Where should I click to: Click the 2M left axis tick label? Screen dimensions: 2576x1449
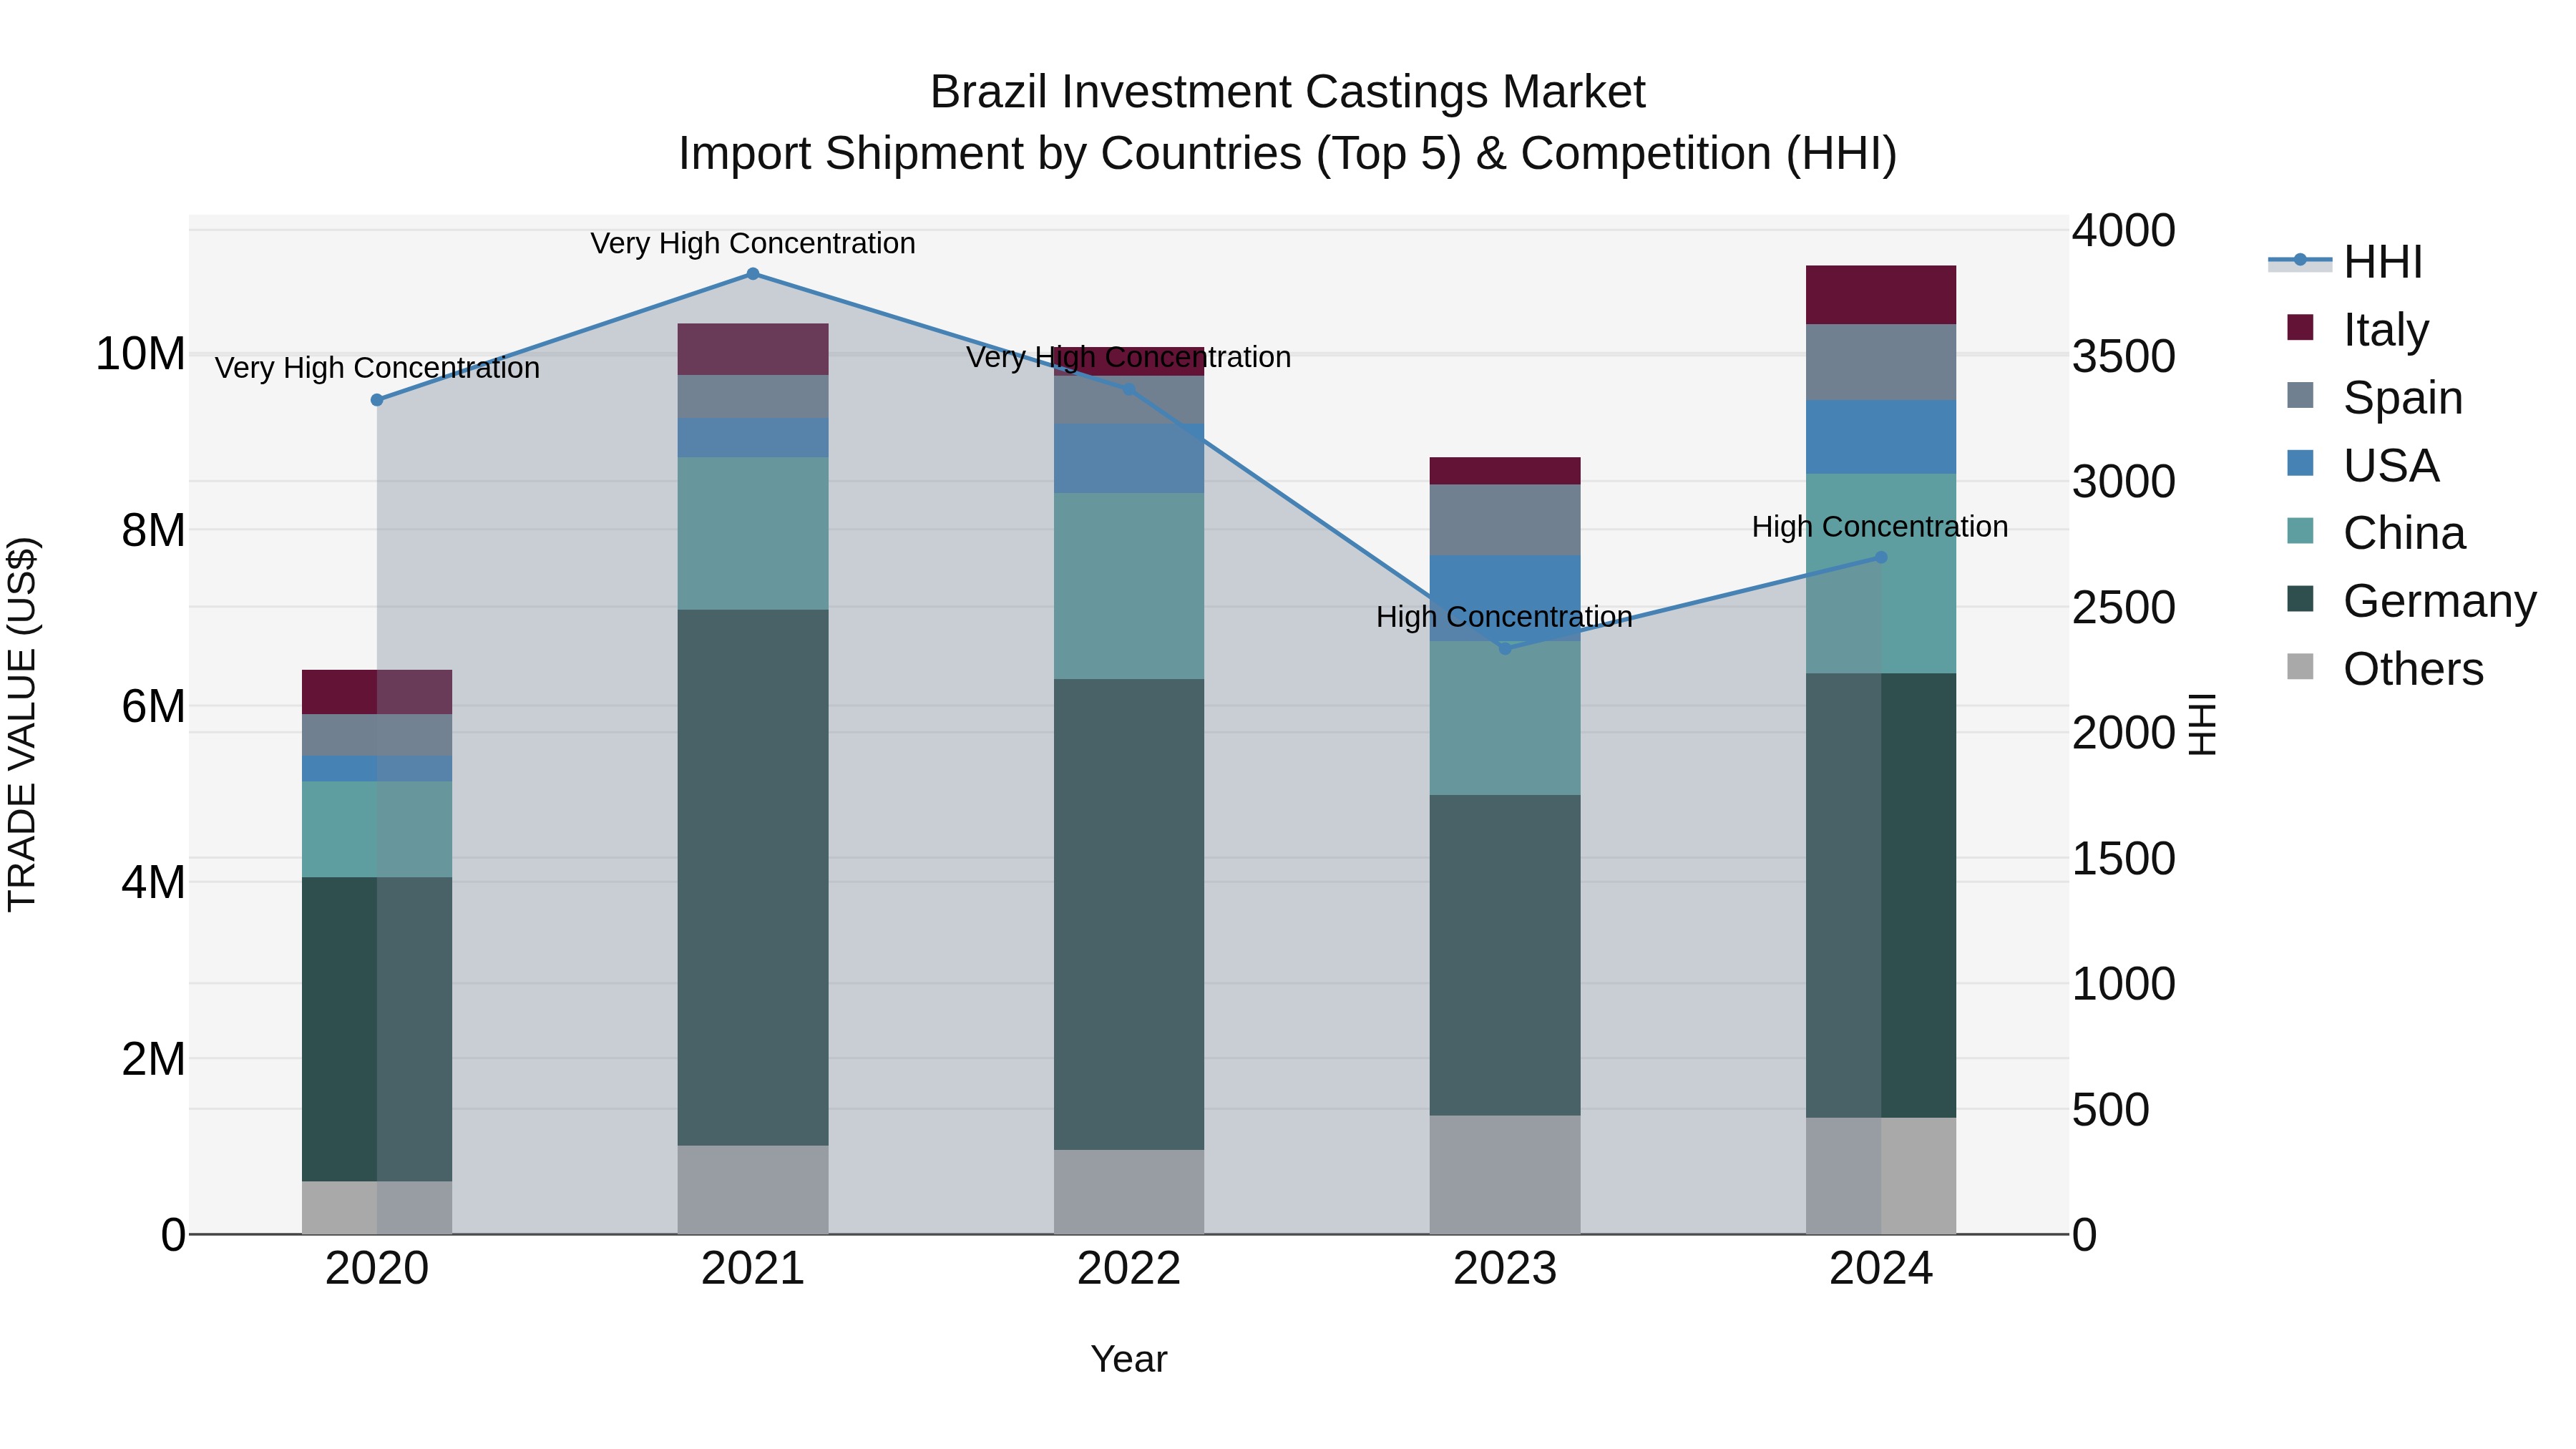tap(153, 1059)
